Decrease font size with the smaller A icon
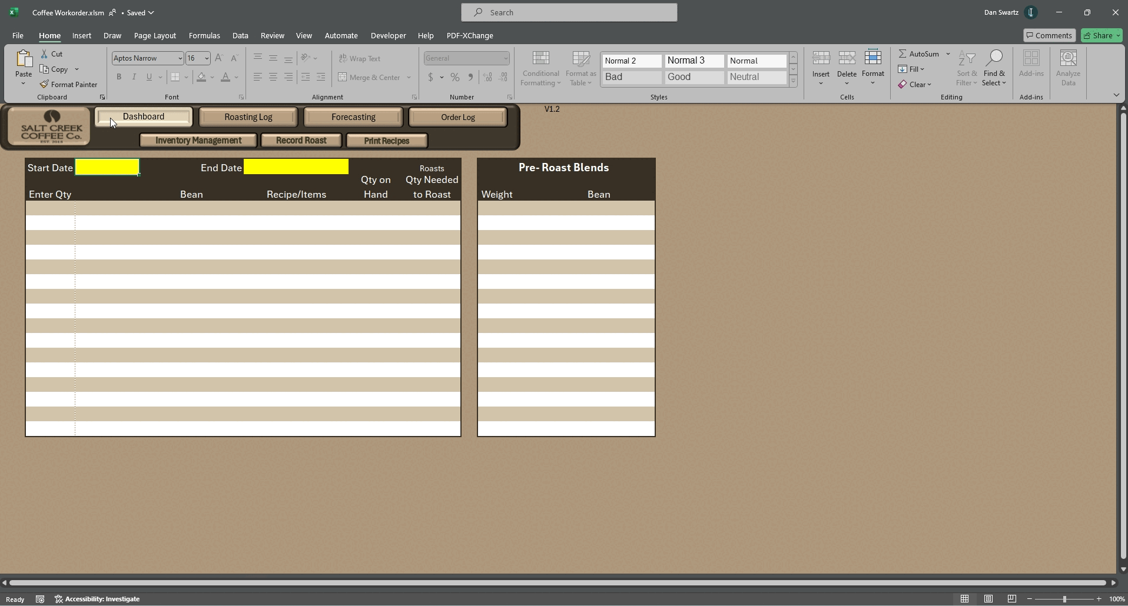Viewport: 1128px width, 606px height. (234, 58)
